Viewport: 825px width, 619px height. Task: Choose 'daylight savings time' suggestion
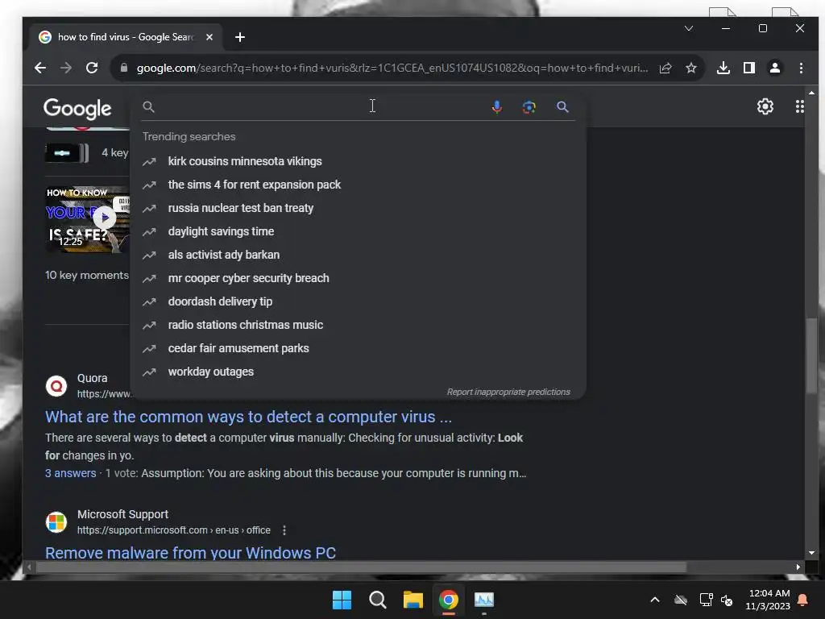(358, 231)
